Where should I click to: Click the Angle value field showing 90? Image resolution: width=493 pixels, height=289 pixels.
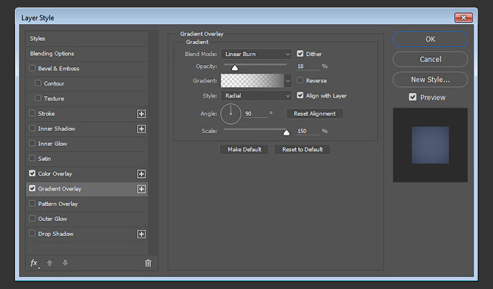[x=256, y=113]
